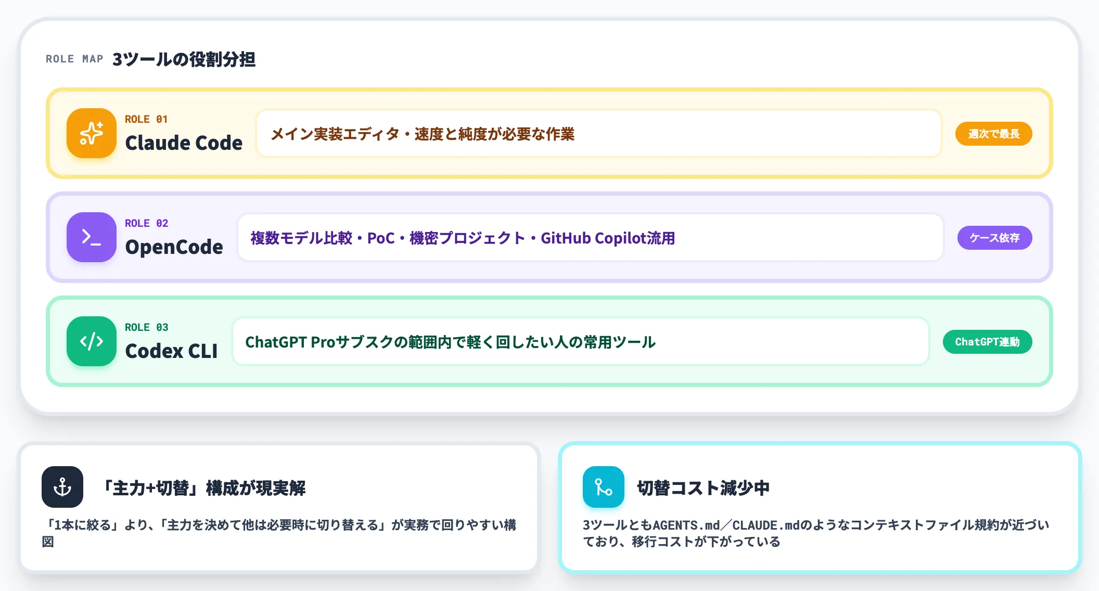
Task: Click the paragraph starting 「1本に絞る」より
Action: 279,533
